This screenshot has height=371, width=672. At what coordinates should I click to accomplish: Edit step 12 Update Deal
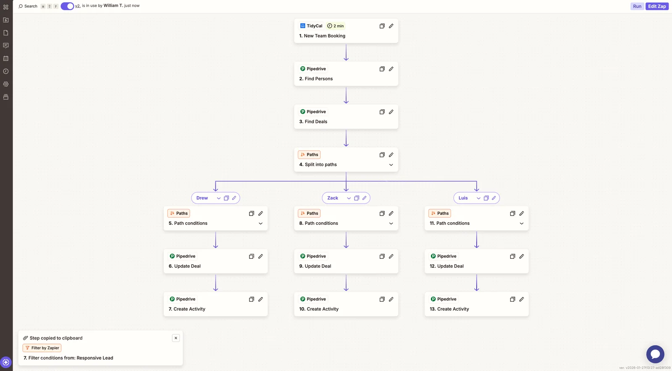[x=522, y=256]
